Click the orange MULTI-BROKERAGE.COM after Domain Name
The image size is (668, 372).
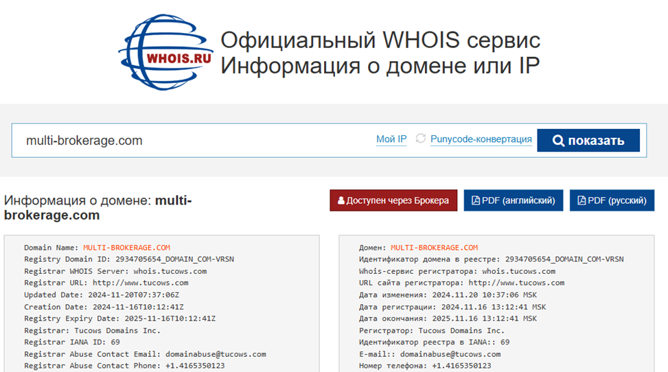(126, 248)
